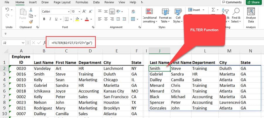Toggle Underline formatting

56,19
